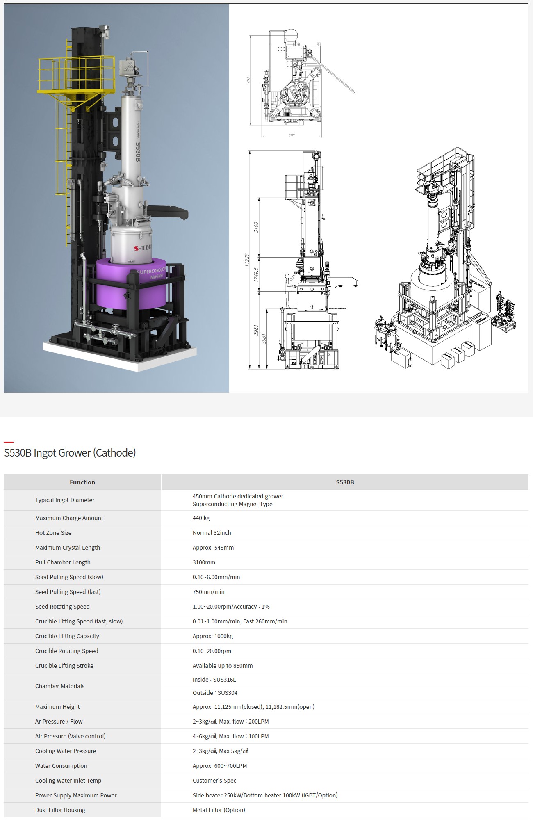Select 'Crucible Rotating Speed' label
Screen dimensions: 533x822
[x=67, y=651]
